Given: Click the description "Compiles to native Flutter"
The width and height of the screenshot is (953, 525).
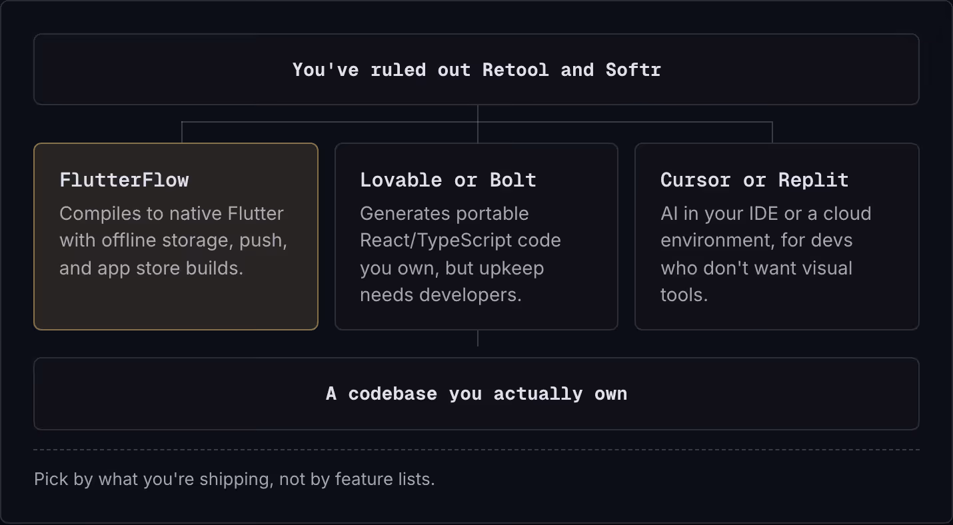Looking at the screenshot, I should pyautogui.click(x=172, y=214).
